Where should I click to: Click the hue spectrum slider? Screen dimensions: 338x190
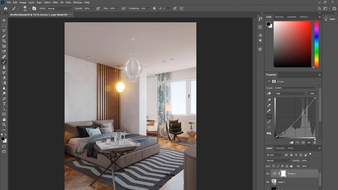pos(316,44)
